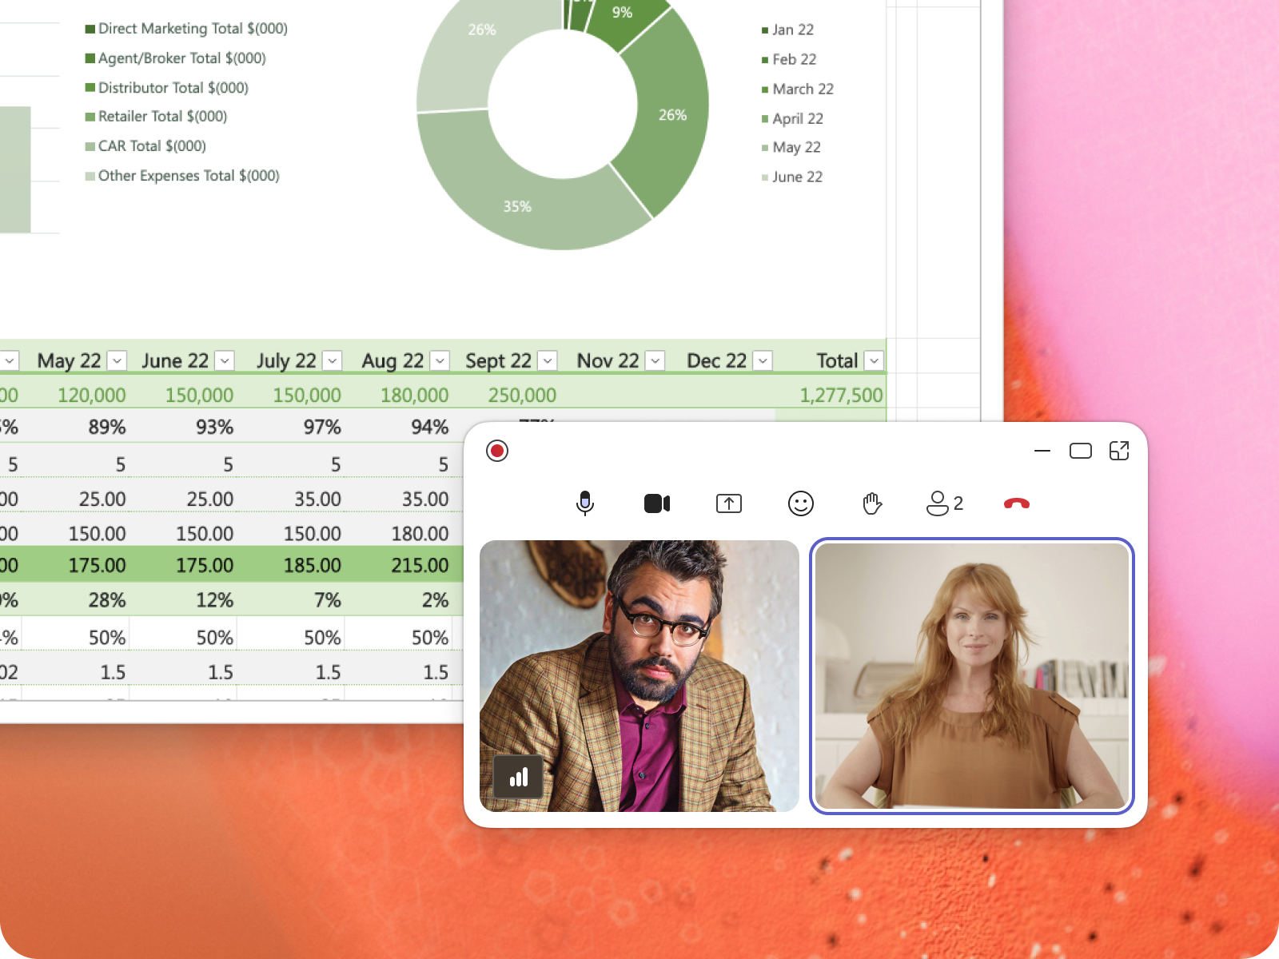Select the cell containing "2%"
The image size is (1279, 959).
(436, 600)
